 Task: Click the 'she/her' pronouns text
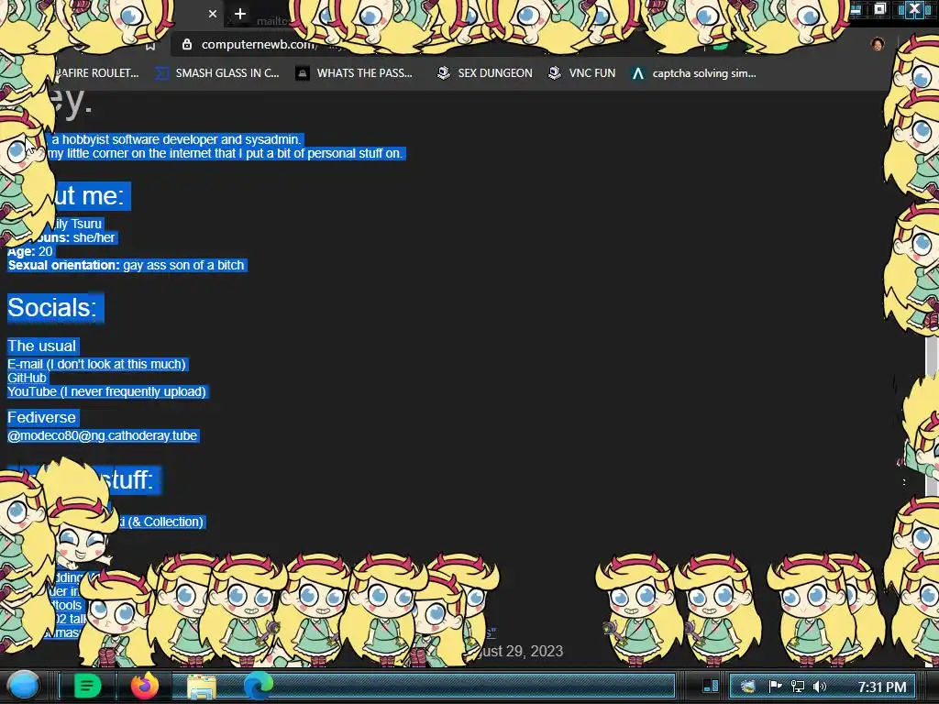[x=94, y=237]
